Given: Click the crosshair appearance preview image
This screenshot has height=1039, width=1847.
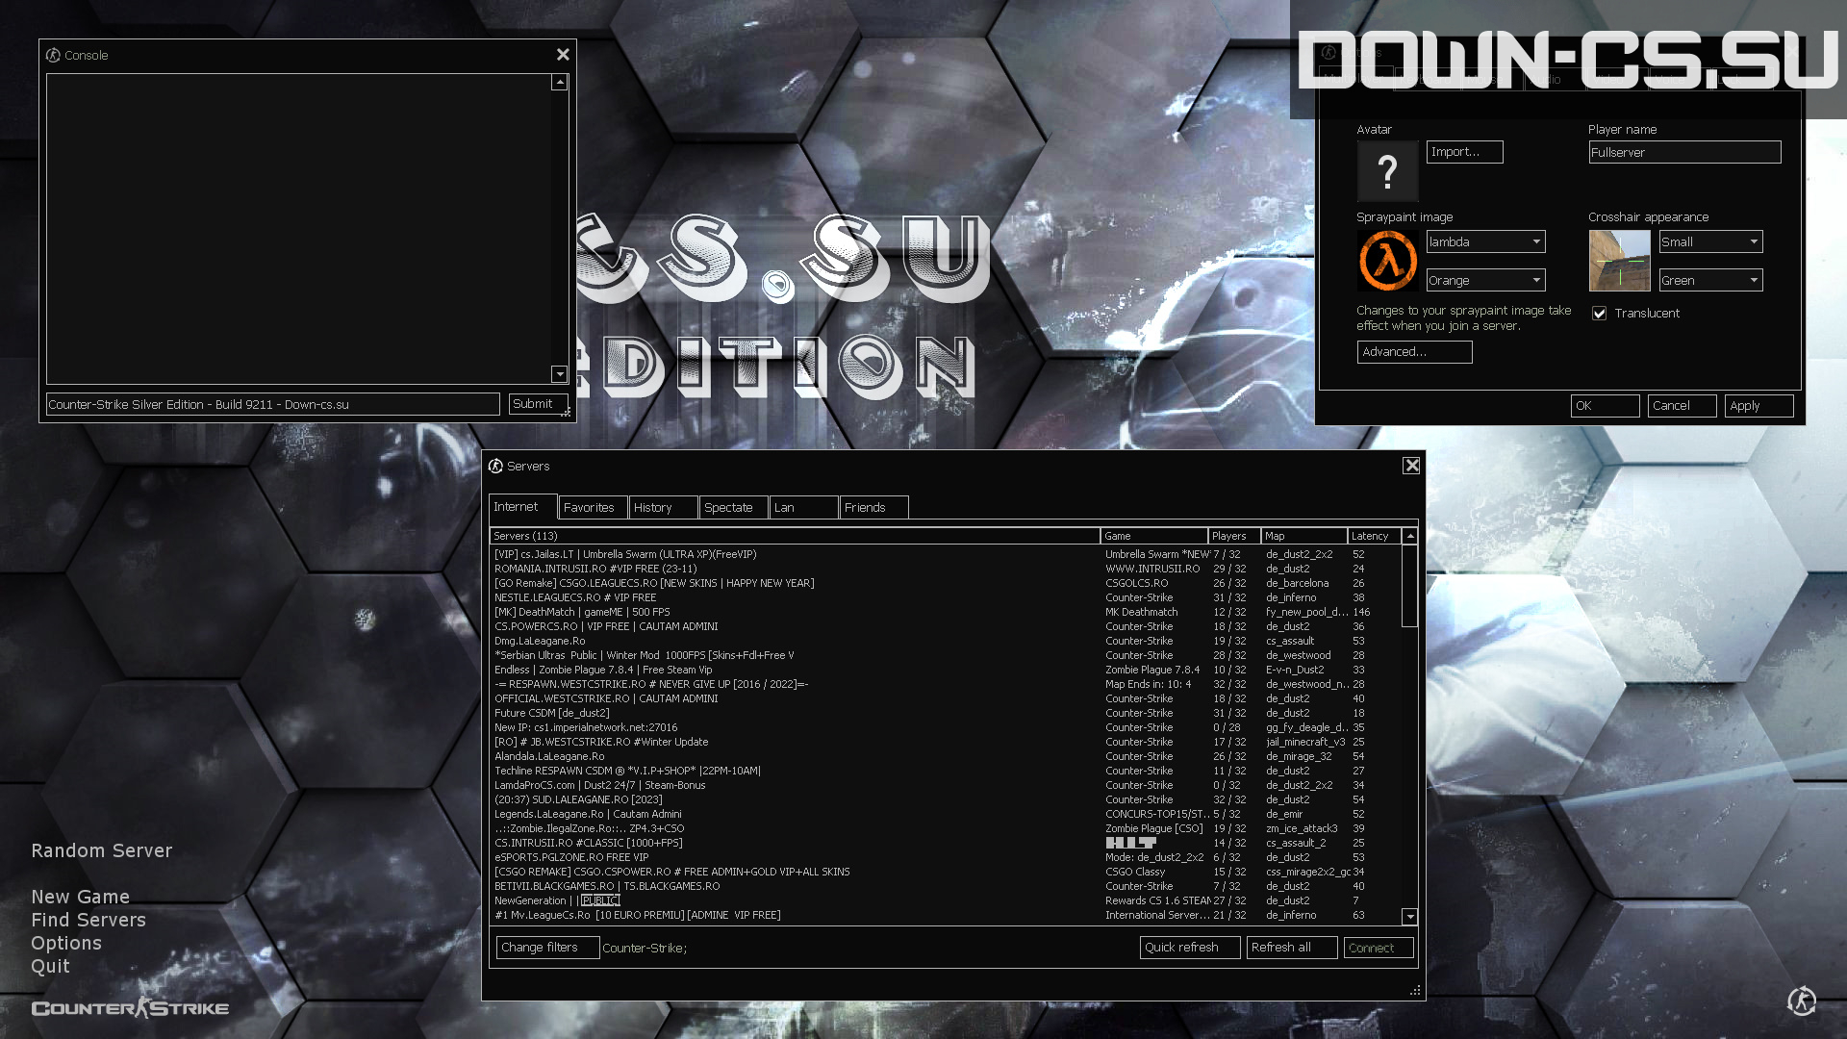Looking at the screenshot, I should click(1619, 261).
